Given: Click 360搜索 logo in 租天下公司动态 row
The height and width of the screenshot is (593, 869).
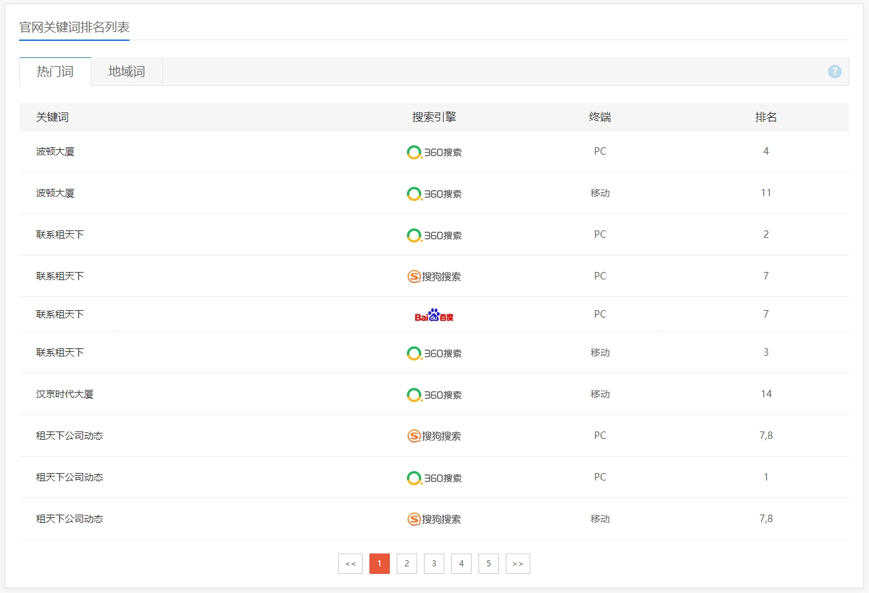Looking at the screenshot, I should coord(434,478).
